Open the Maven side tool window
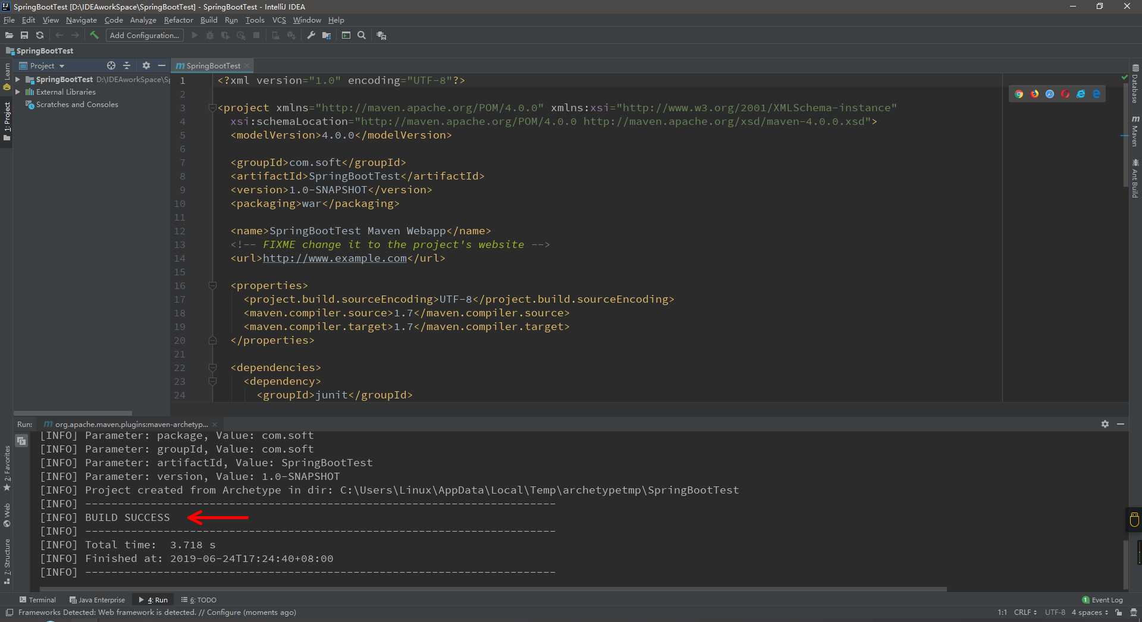This screenshot has height=622, width=1142. tap(1135, 131)
